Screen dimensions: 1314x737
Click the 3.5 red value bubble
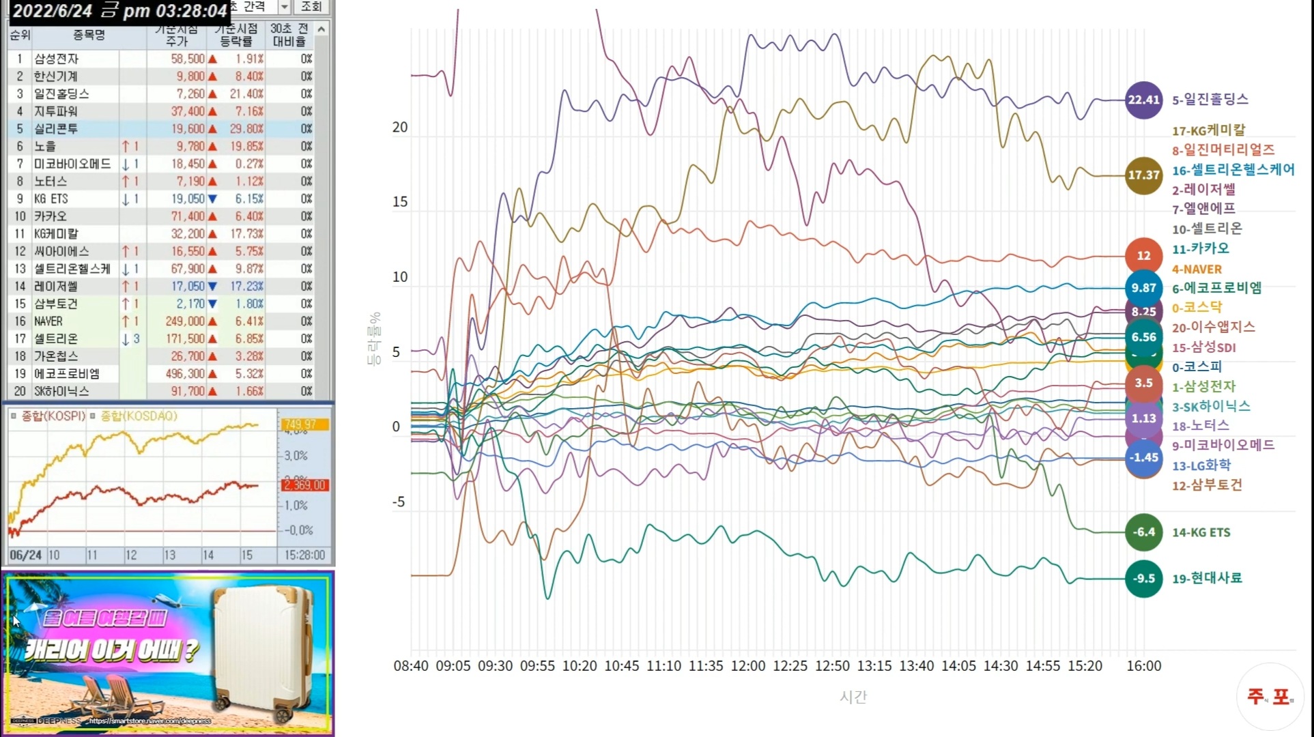pyautogui.click(x=1143, y=383)
